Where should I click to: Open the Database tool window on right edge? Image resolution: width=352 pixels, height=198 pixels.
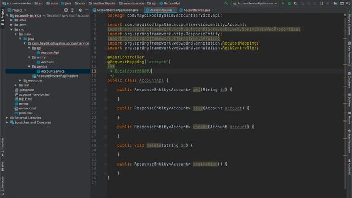click(x=349, y=79)
